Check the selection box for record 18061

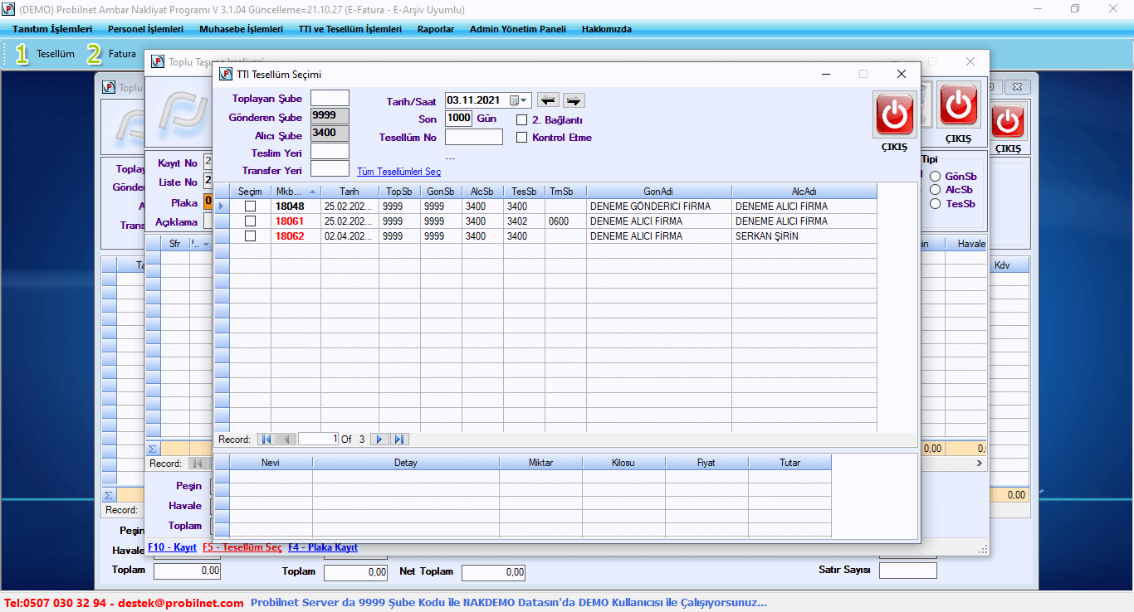[x=250, y=221]
